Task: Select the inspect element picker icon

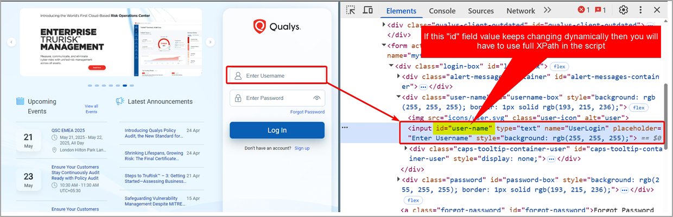Action: [351, 10]
